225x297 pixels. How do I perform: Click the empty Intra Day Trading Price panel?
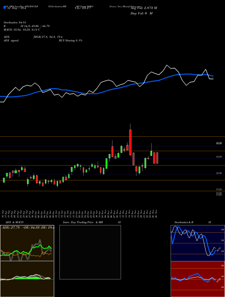(x=90, y=252)
